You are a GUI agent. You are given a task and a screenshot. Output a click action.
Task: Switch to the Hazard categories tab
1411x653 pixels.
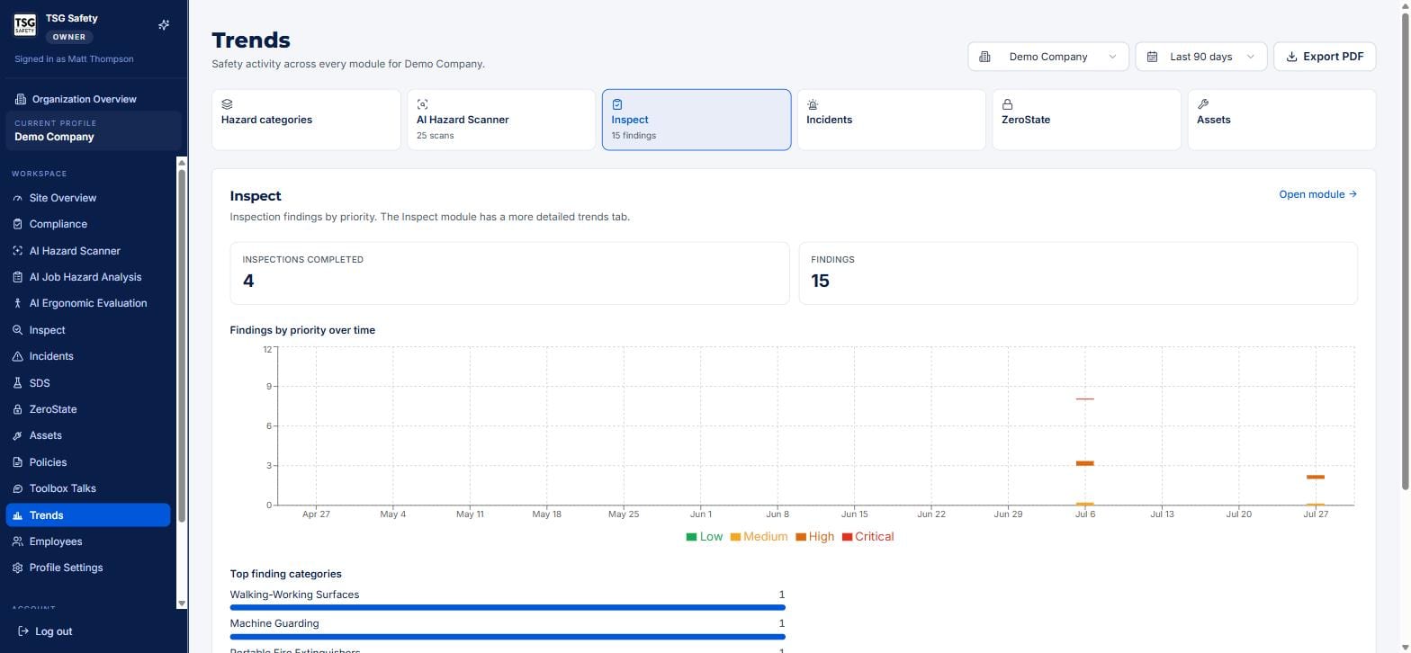click(306, 120)
